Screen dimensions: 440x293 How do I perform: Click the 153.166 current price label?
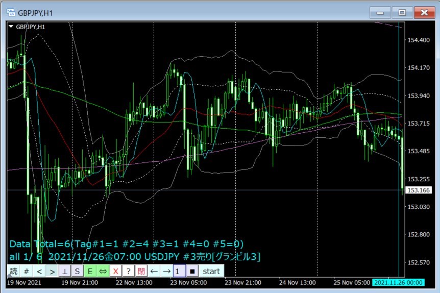(419, 190)
